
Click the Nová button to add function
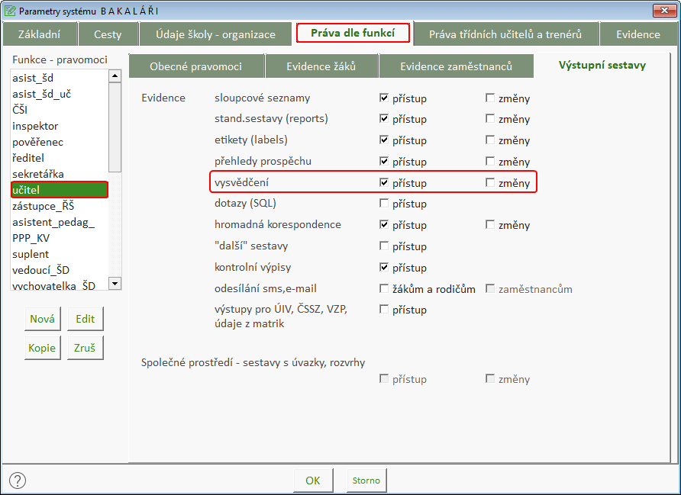pos(42,319)
